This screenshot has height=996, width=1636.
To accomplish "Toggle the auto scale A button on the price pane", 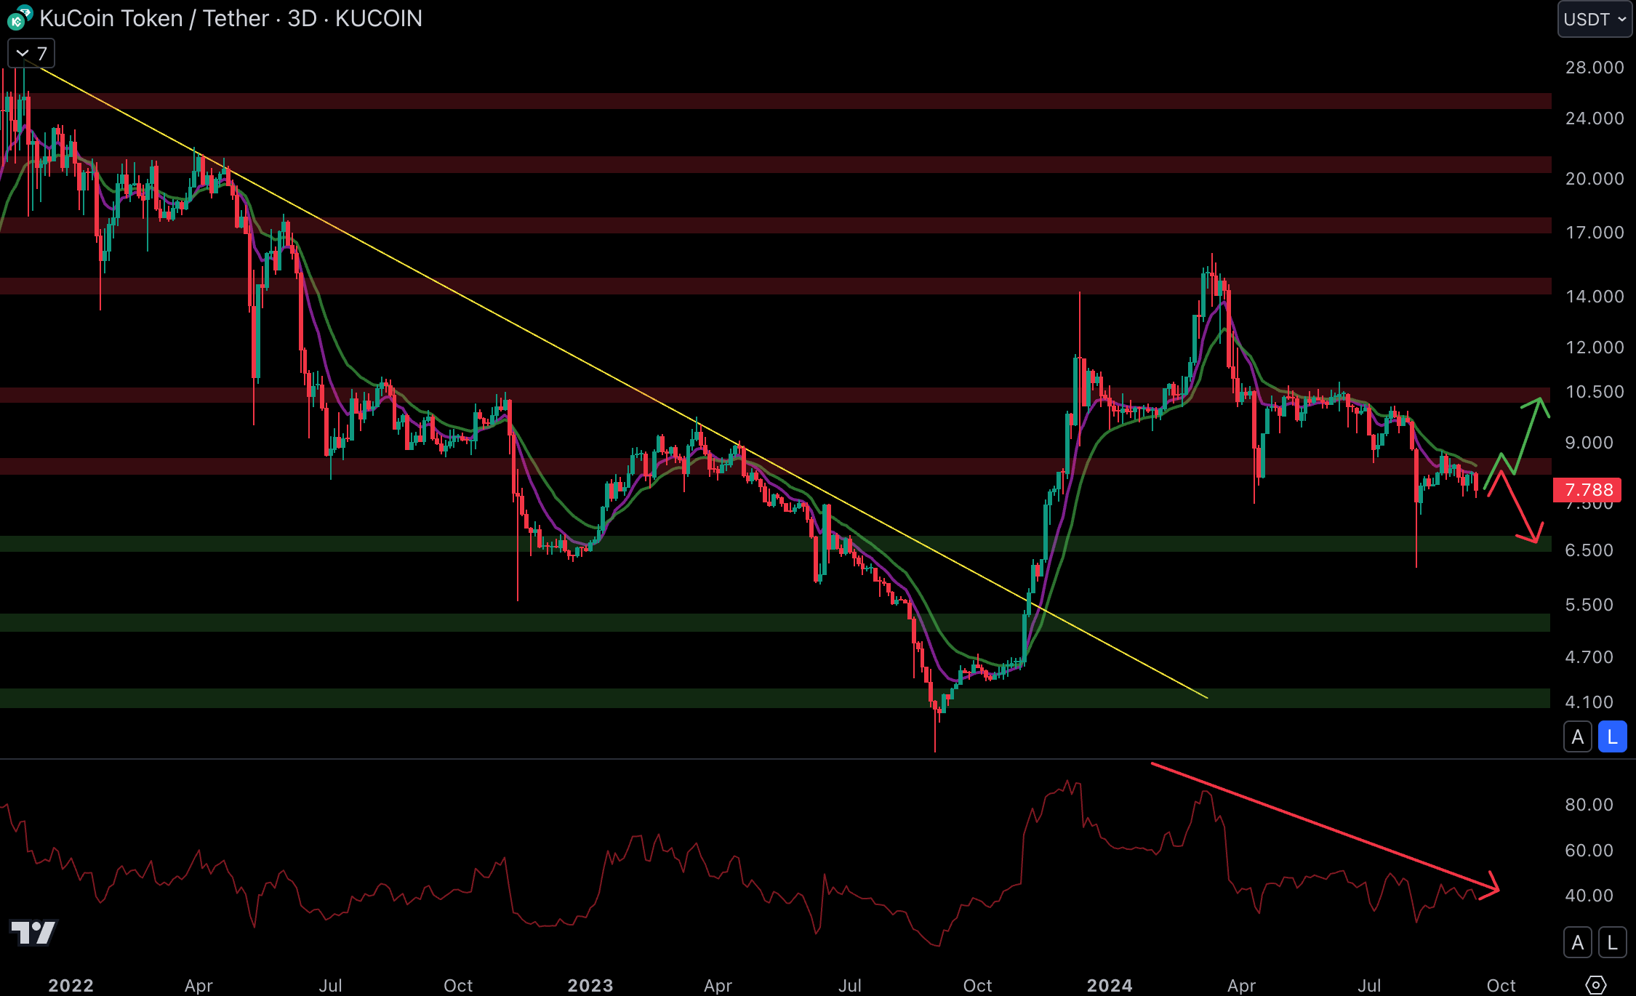I will (x=1577, y=737).
